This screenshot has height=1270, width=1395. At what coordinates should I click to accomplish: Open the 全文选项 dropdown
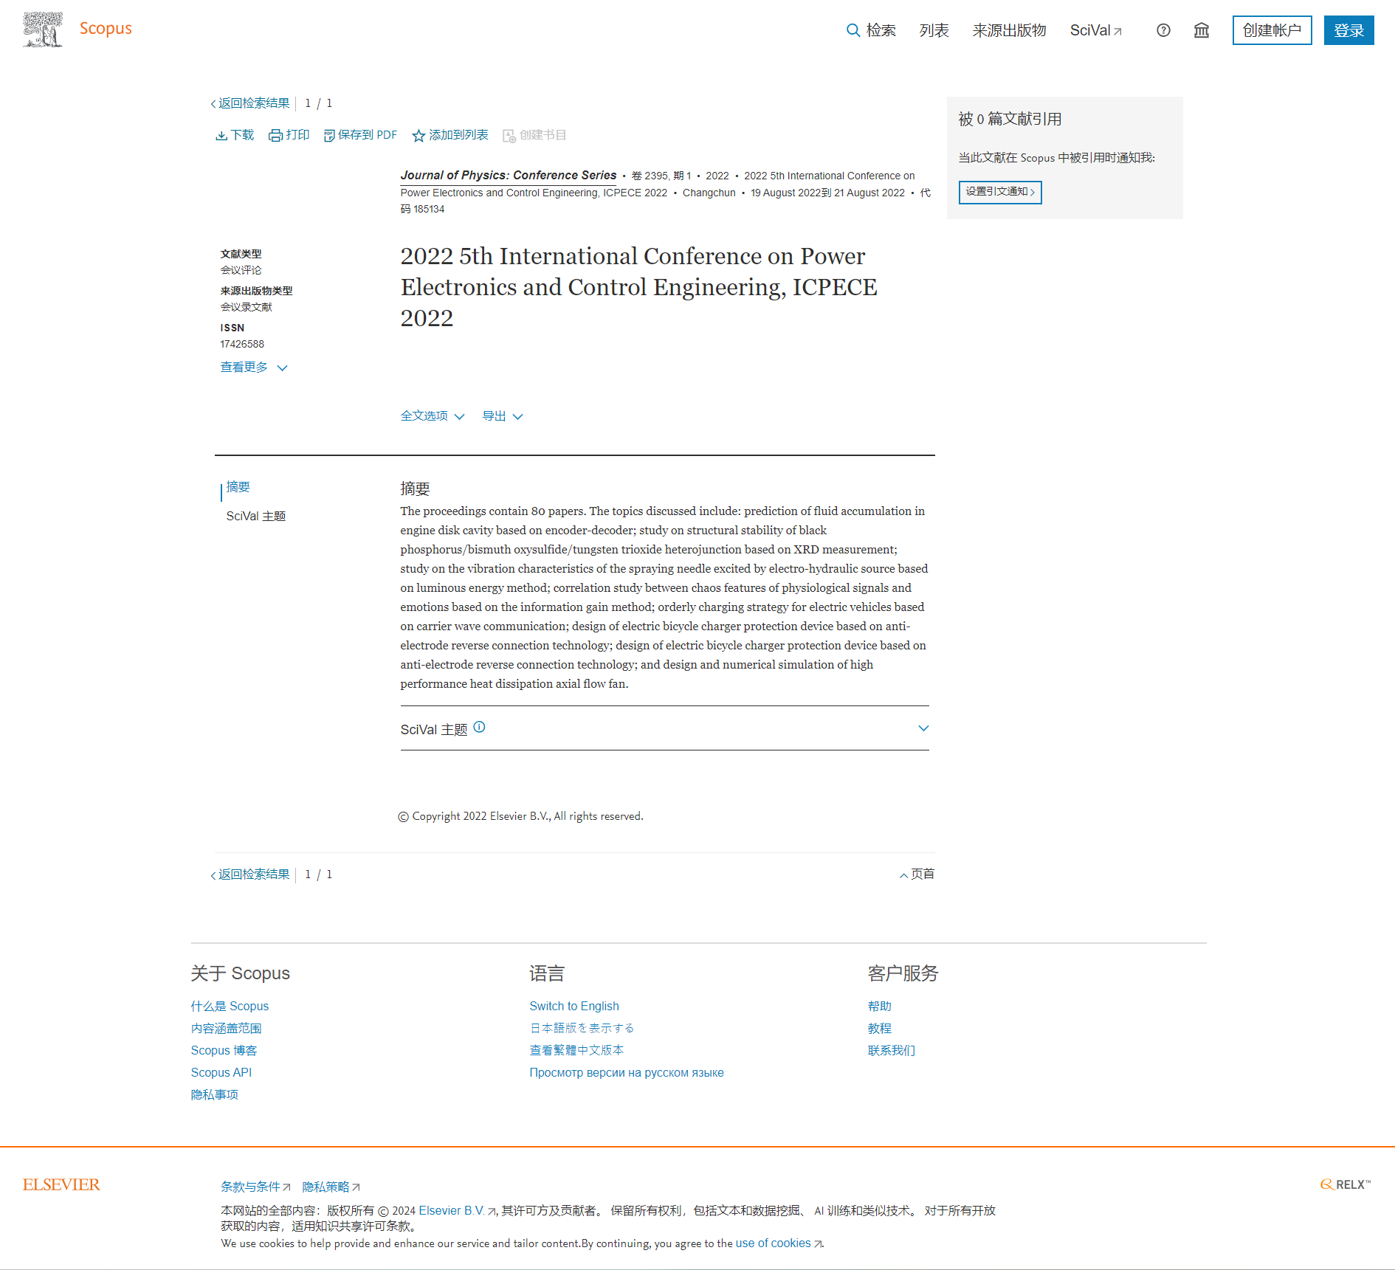(x=433, y=416)
